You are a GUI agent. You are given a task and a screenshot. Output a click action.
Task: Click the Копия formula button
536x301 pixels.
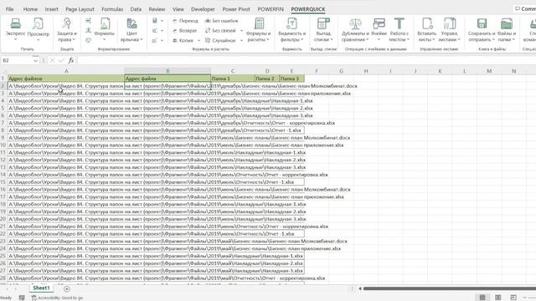pos(183,41)
